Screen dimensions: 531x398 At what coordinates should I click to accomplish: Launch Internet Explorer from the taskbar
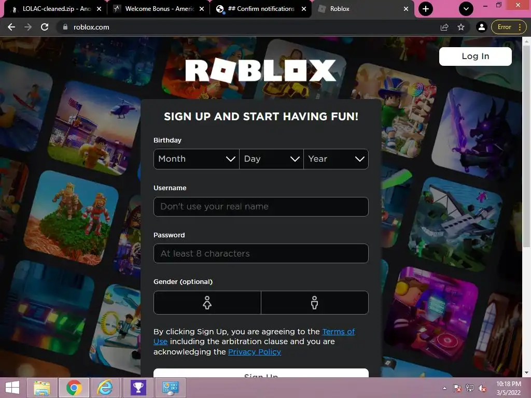pos(105,388)
